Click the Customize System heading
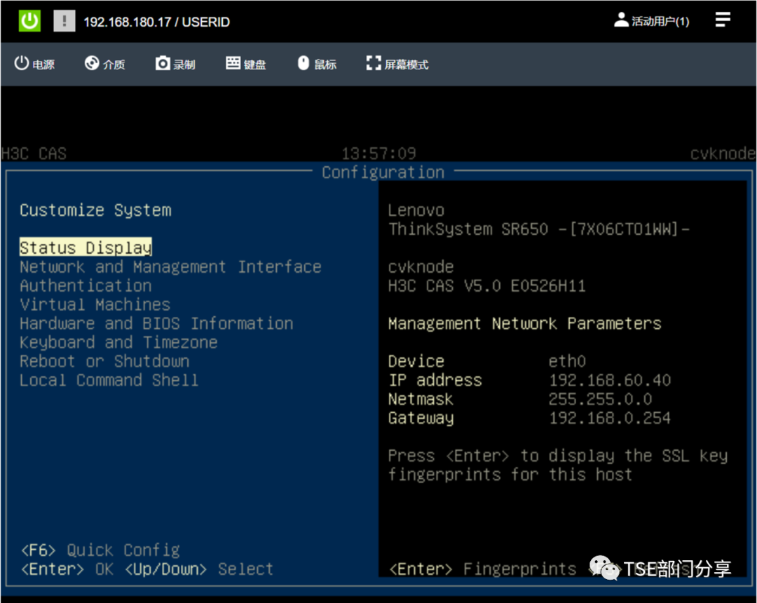 pyautogui.click(x=95, y=210)
